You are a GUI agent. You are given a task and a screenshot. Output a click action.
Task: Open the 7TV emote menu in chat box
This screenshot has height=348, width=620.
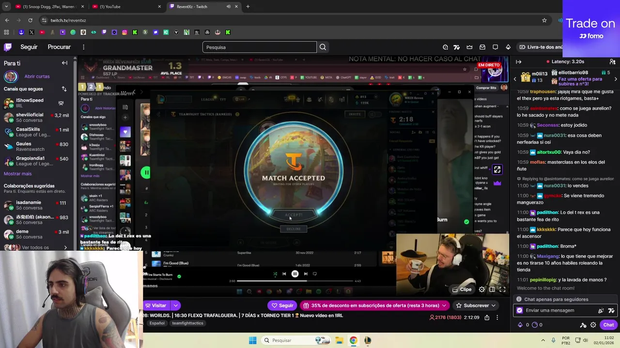pos(611,311)
